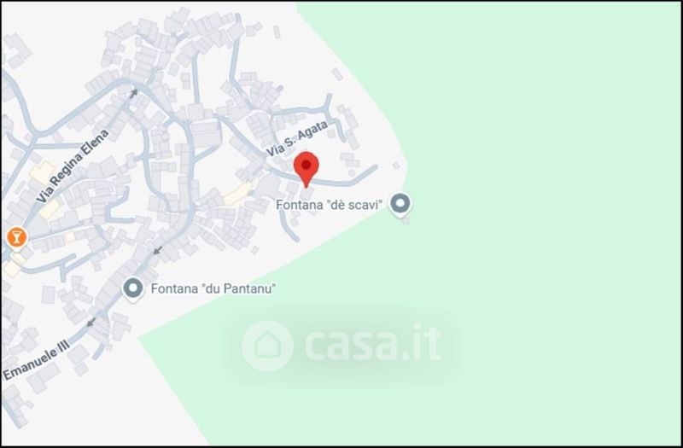This screenshot has height=448, width=683.
Task: Click one-way arrow just above Fontana du Pantanu
Action: click(158, 250)
